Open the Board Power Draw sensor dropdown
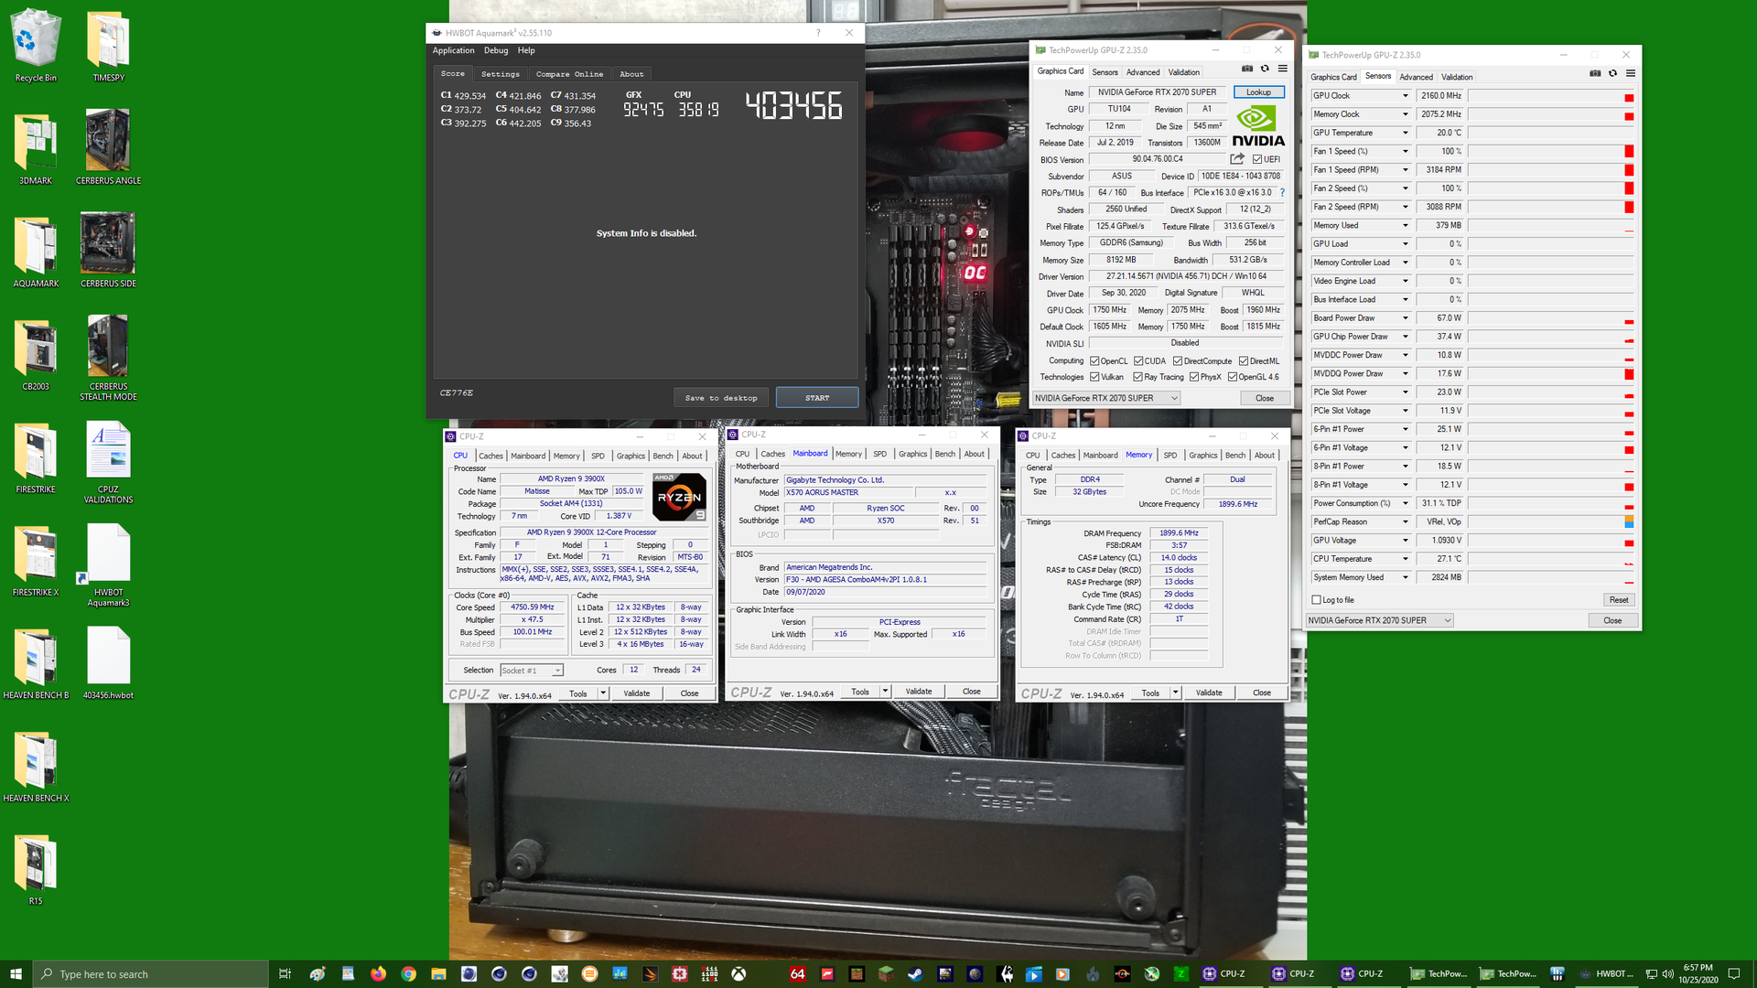Image resolution: width=1757 pixels, height=988 pixels. [x=1406, y=318]
